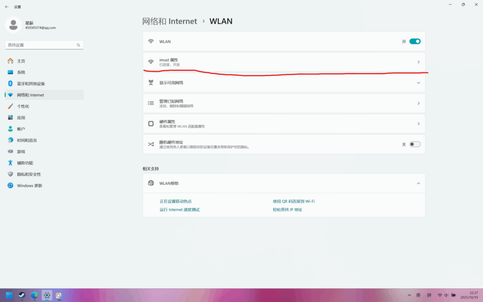Image resolution: width=483 pixels, height=302 pixels.
Task: Click the 网络和 Internet breadcrumb heading
Action: (170, 21)
